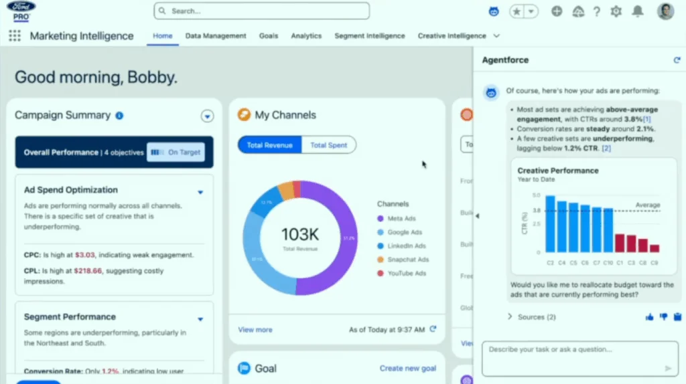Click the Ford Pro logo
This screenshot has height=384, width=686.
click(21, 11)
